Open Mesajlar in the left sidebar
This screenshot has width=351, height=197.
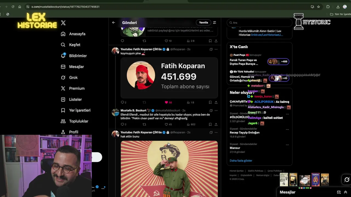(x=72, y=67)
